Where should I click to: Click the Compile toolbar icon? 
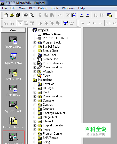[x=68, y=15]
